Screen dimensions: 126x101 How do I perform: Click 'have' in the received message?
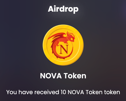pyautogui.click(x=26, y=92)
